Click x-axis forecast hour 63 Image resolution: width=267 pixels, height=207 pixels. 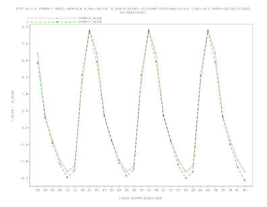(193, 190)
